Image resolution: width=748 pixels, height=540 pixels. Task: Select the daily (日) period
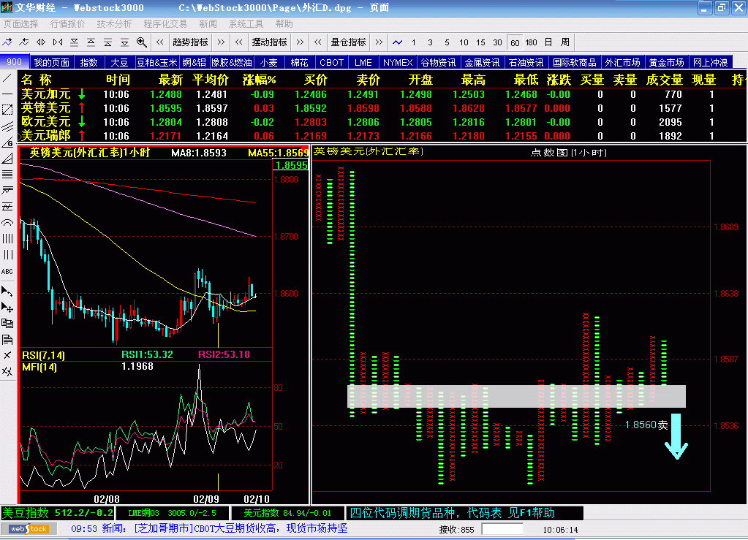[548, 42]
